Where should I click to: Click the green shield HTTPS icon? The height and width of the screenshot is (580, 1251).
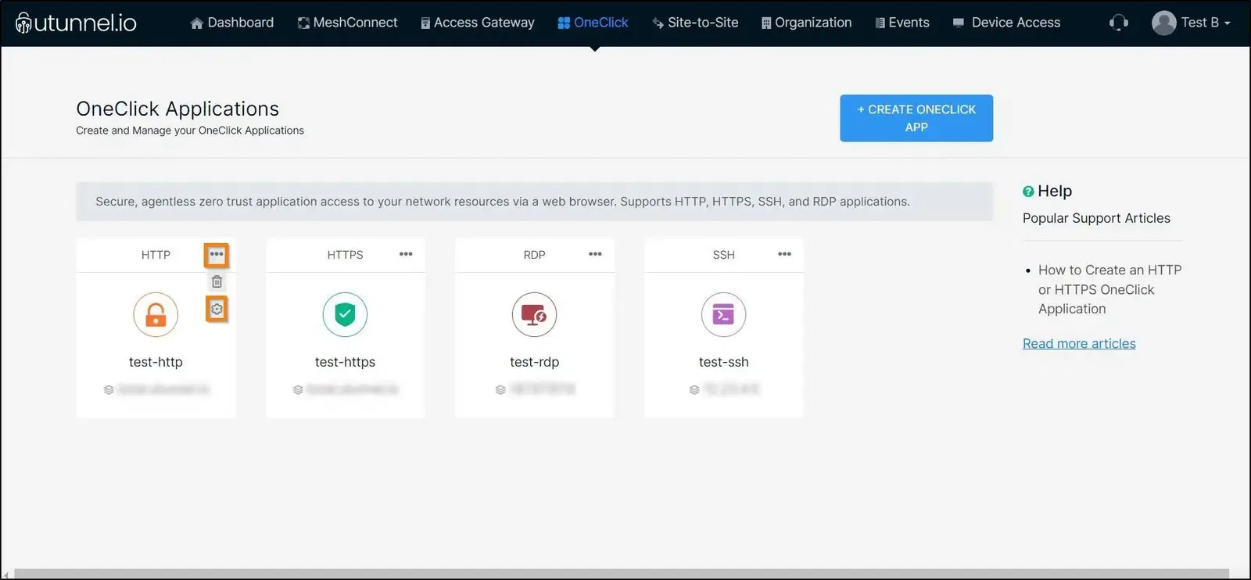pos(345,314)
